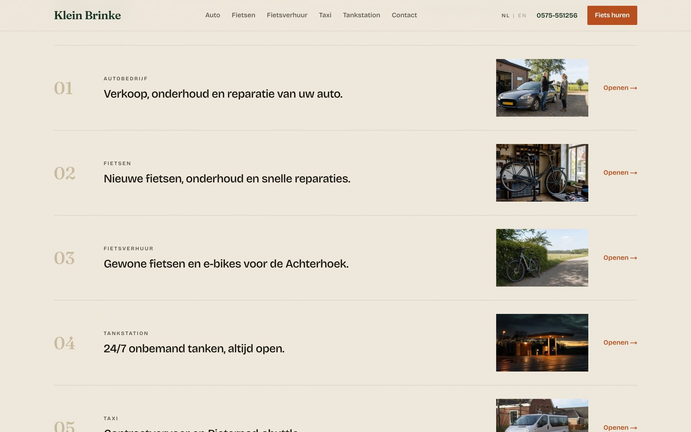Open the Taxi row Openen link

tap(620, 427)
